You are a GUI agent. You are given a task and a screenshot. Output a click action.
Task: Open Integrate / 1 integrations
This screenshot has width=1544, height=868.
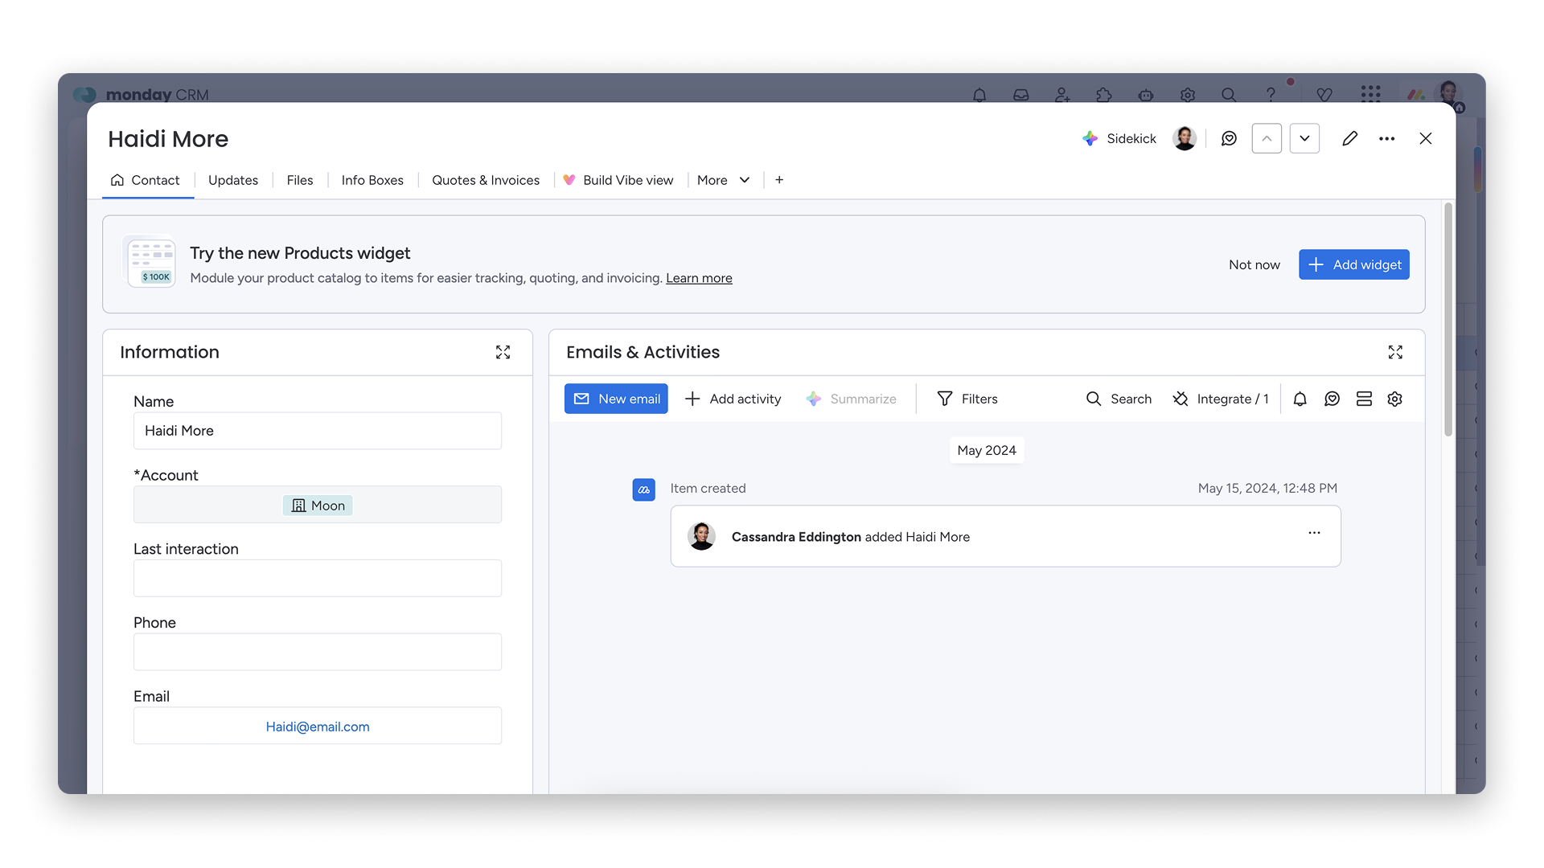pyautogui.click(x=1221, y=399)
